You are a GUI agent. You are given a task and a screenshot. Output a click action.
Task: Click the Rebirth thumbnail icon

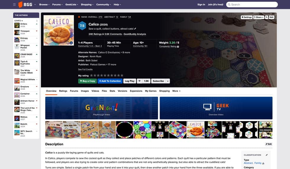17,125
